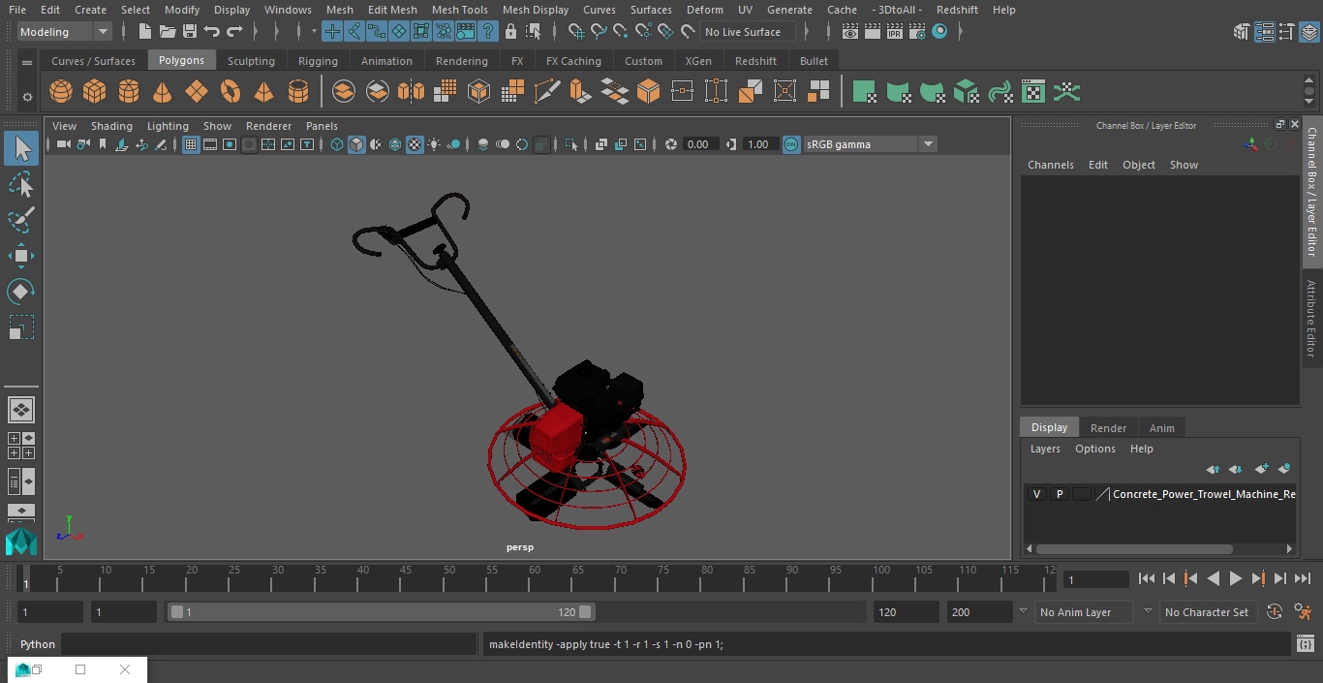The height and width of the screenshot is (683, 1323).
Task: Open Animation Preferences icon near Character Set
Action: pyautogui.click(x=1304, y=612)
